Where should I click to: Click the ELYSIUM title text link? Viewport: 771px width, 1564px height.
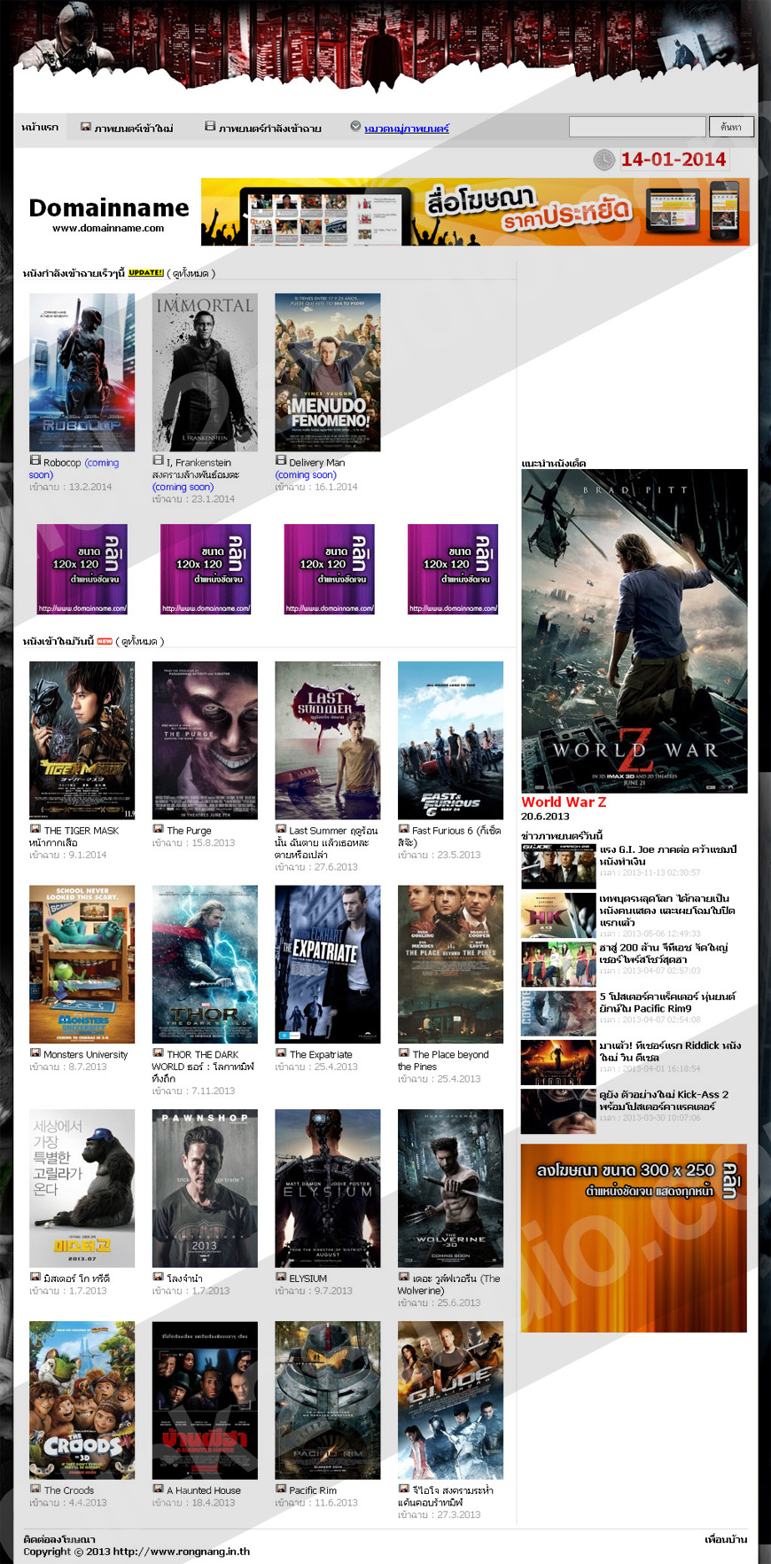point(308,1279)
